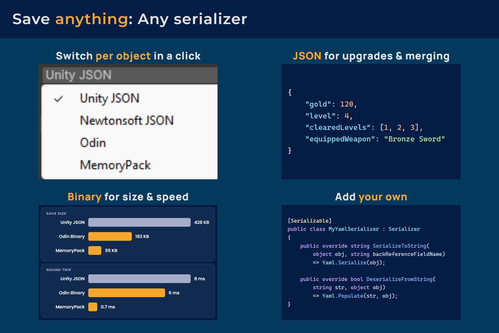This screenshot has width=499, height=333.
Task: Click the Unity JSON save size bar
Action: click(x=139, y=222)
